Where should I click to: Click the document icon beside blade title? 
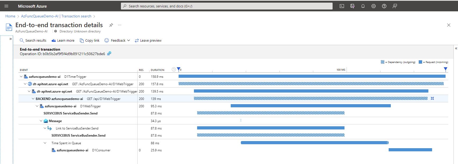[x=9, y=27]
